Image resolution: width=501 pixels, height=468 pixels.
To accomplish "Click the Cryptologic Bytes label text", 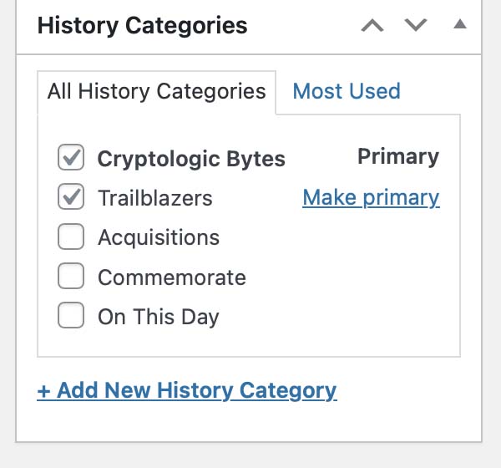I will 191,158.
